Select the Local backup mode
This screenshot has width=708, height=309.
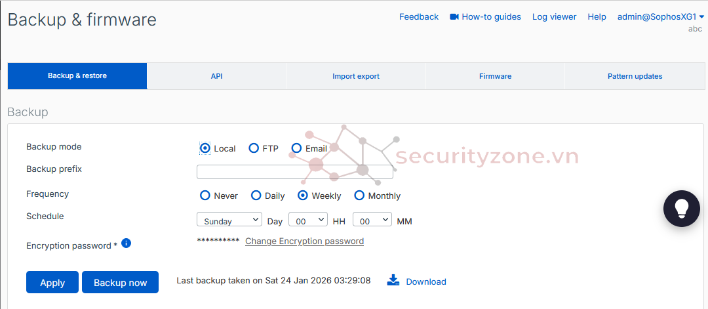click(205, 148)
